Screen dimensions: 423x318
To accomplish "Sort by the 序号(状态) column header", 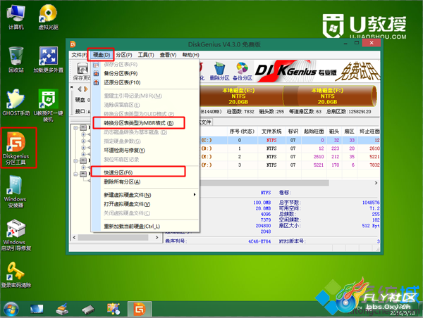I will [x=243, y=131].
